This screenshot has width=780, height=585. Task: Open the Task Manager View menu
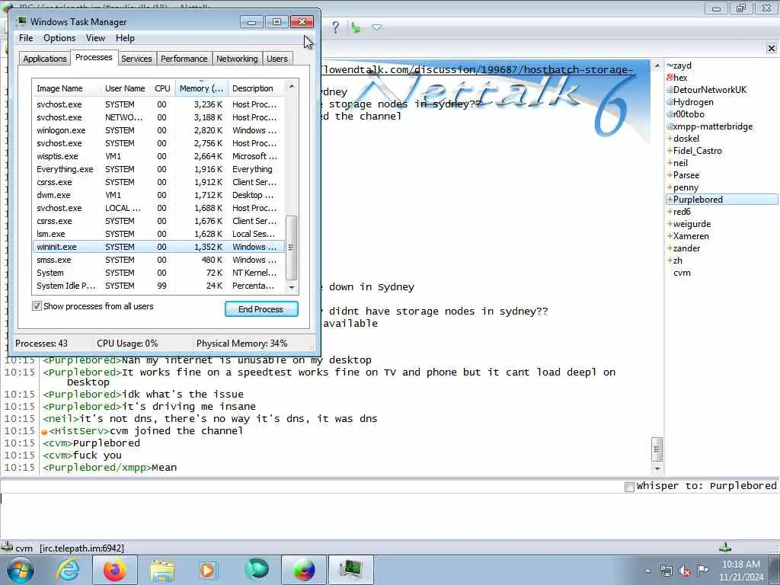click(95, 38)
